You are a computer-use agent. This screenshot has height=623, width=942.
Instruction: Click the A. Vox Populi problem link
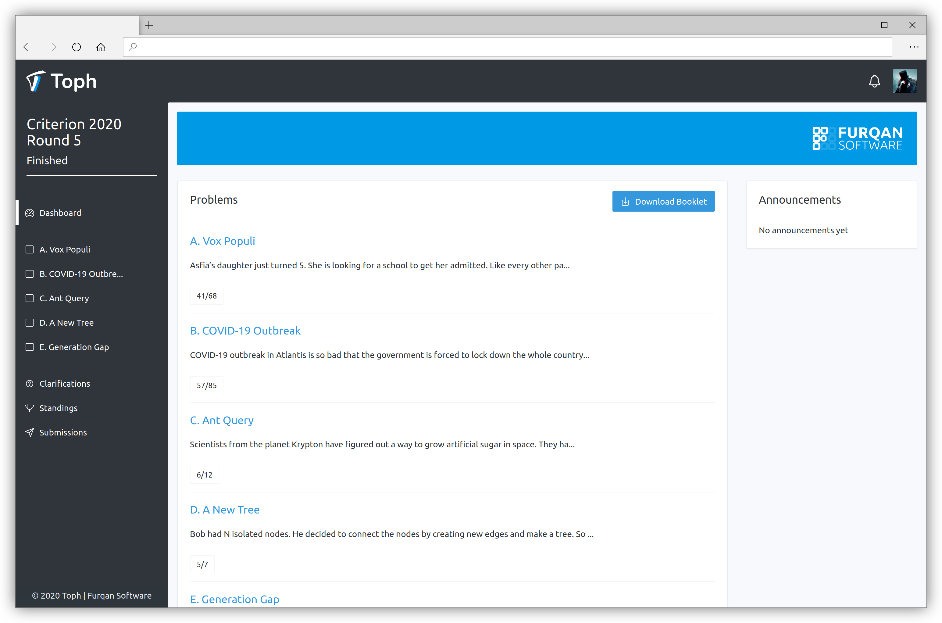[223, 241]
